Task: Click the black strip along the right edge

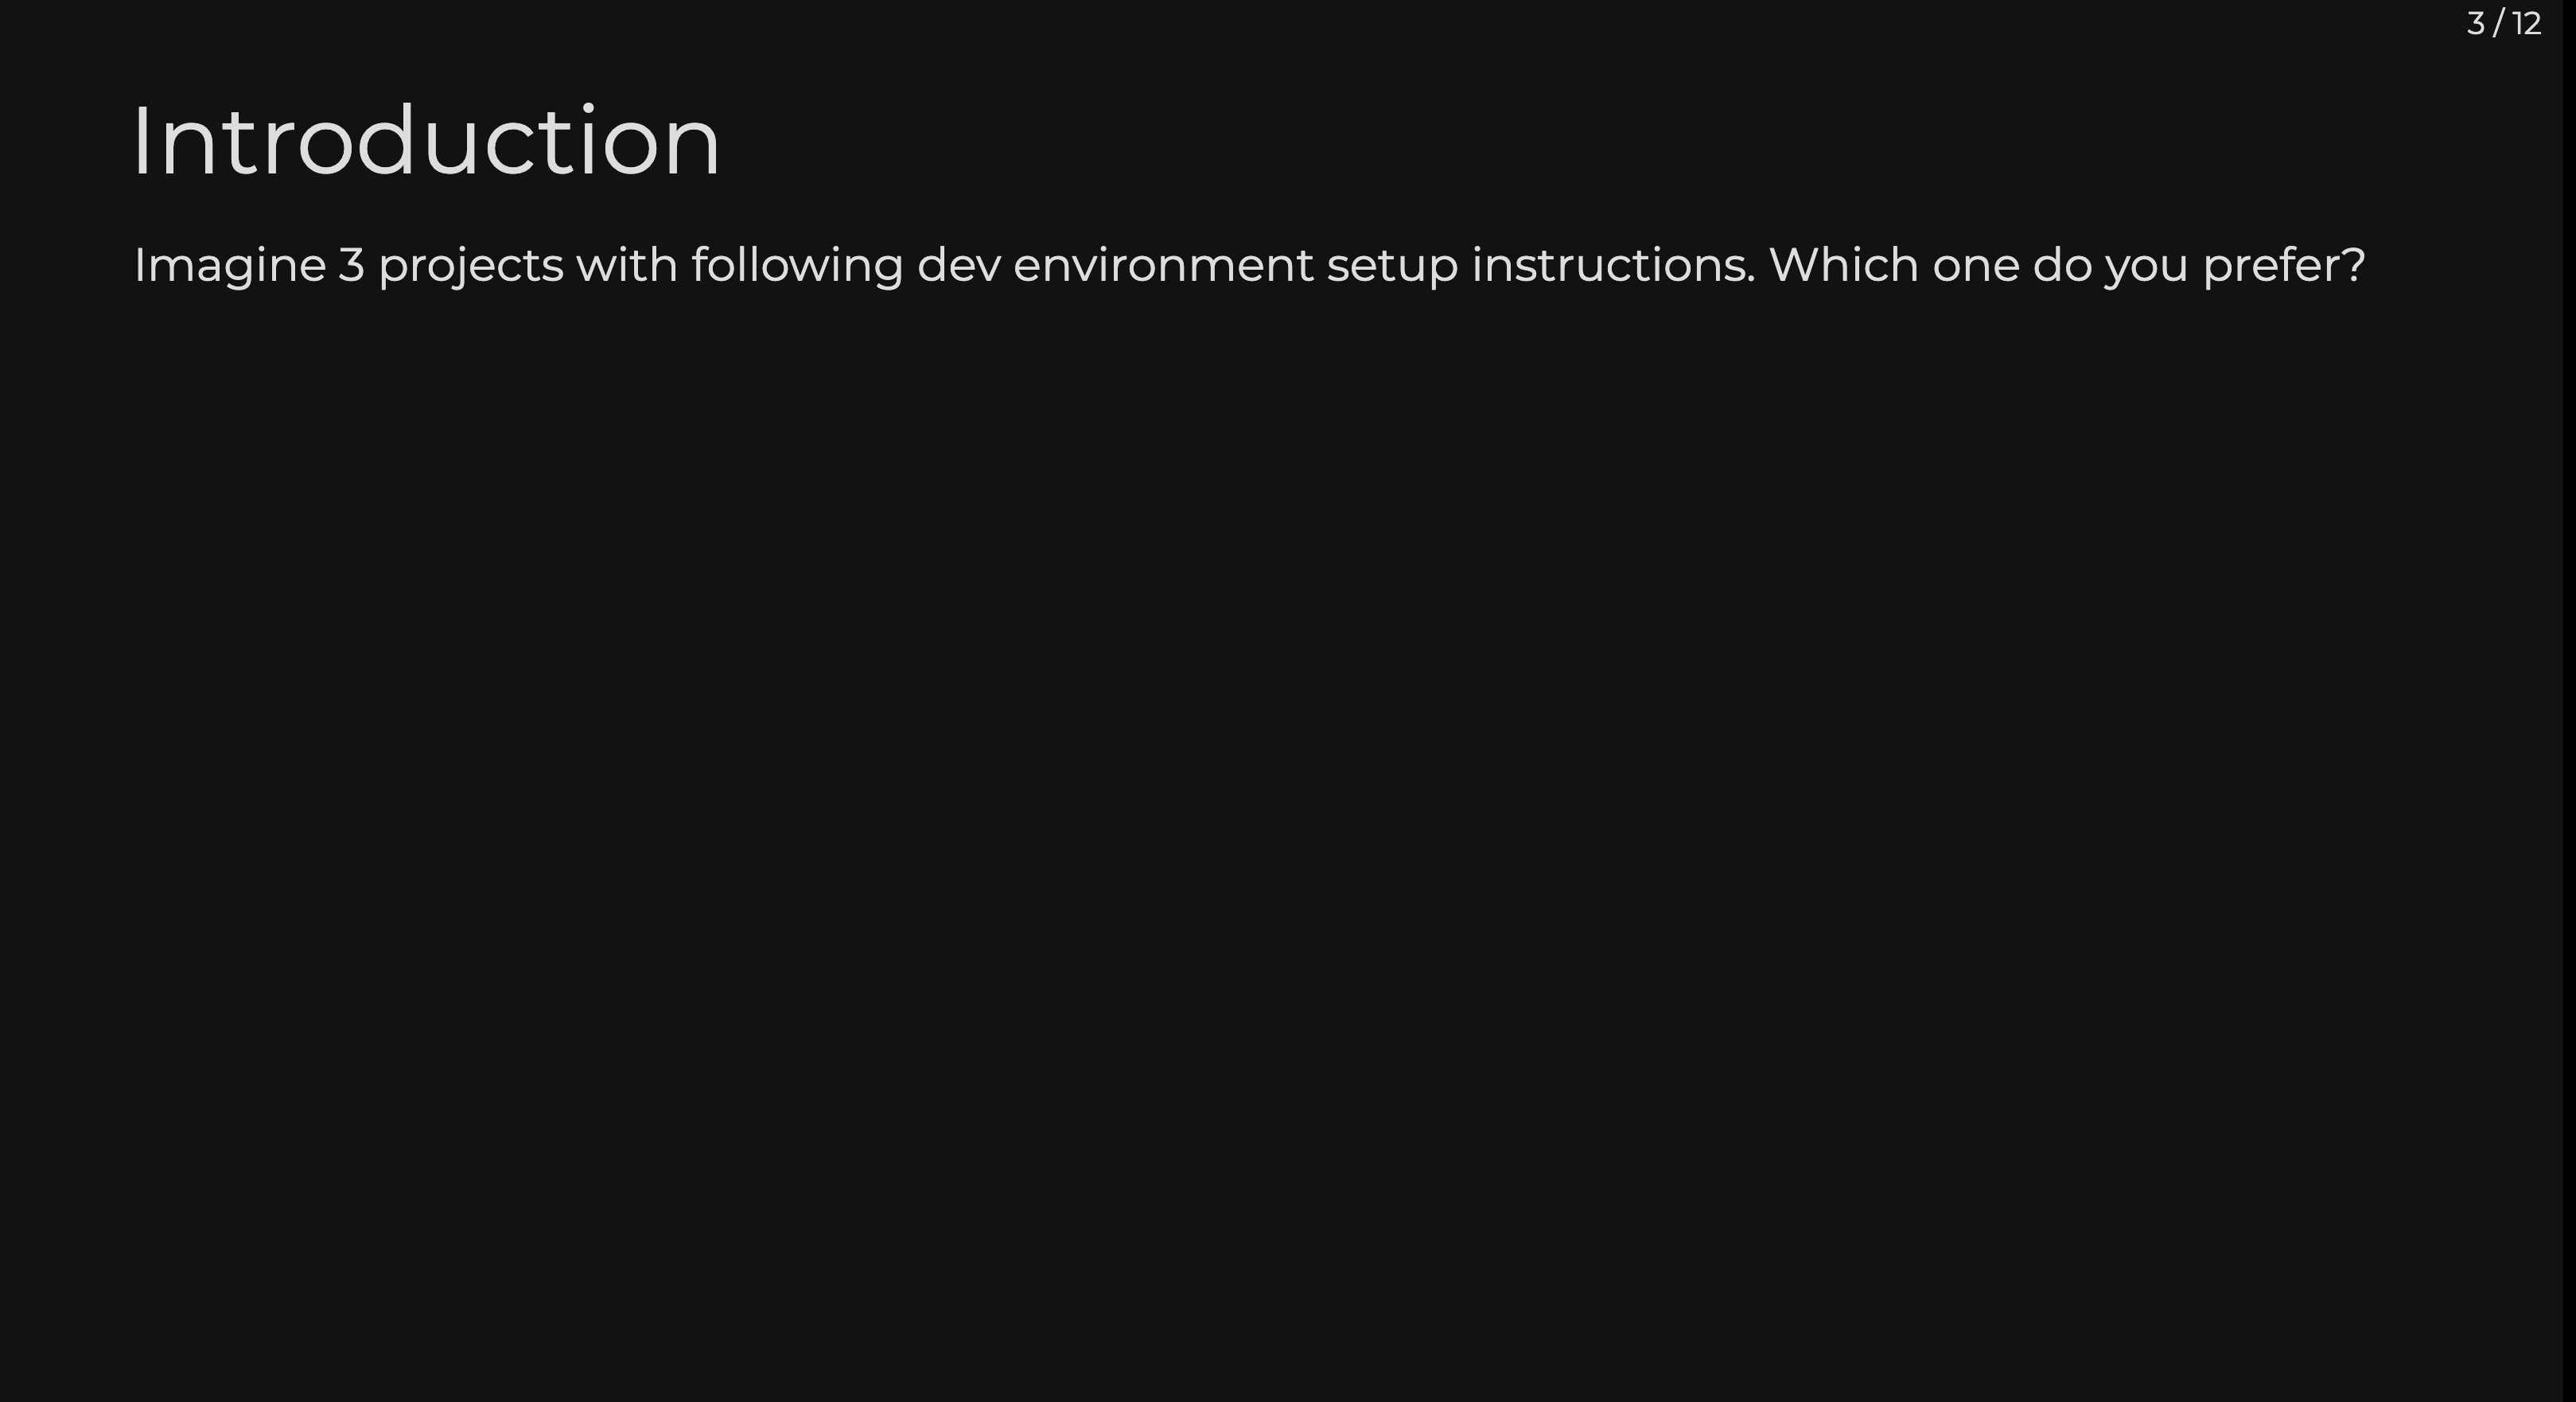Action: click(2569, 700)
